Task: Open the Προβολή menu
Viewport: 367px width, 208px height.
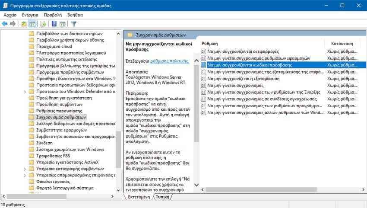Action: [53, 15]
